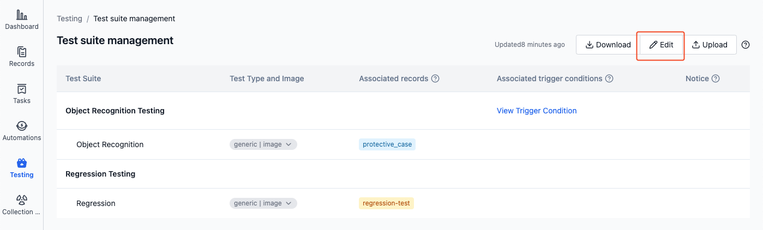Image resolution: width=763 pixels, height=230 pixels.
Task: Click the Test Suite column header
Action: [83, 78]
